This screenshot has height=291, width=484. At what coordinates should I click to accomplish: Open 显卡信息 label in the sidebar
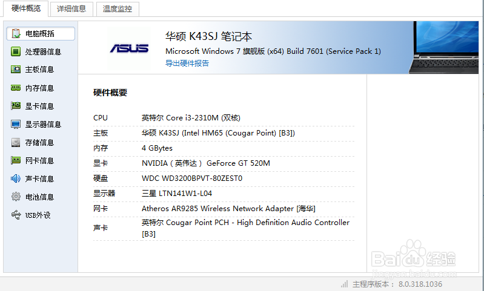[40, 106]
